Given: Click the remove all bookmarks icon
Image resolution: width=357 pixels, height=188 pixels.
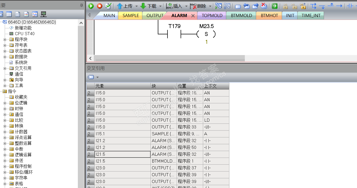Looking at the screenshot, I should [x=264, y=6].
